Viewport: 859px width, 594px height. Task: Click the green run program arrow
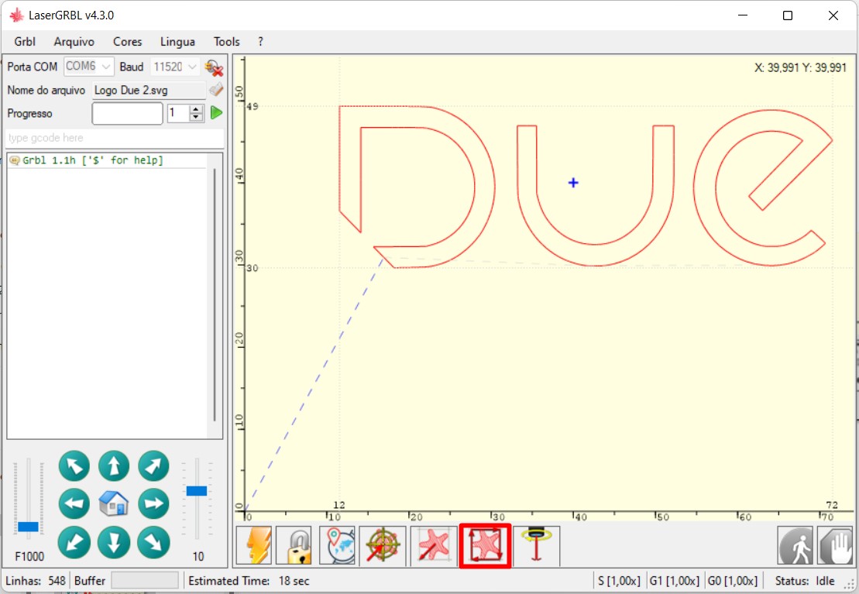(216, 113)
